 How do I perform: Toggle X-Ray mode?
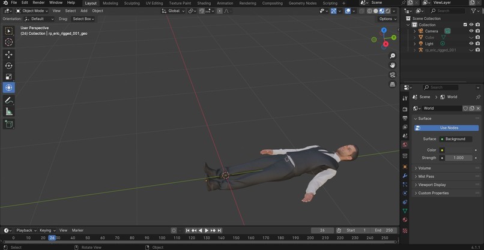362,11
